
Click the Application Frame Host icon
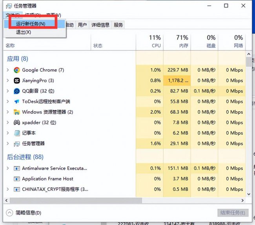pyautogui.click(x=17, y=179)
